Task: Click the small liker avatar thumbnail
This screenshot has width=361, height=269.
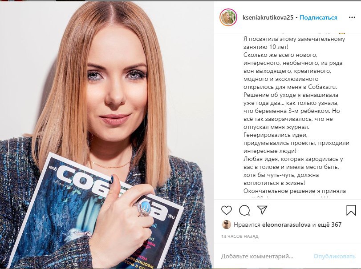Action: [226, 225]
